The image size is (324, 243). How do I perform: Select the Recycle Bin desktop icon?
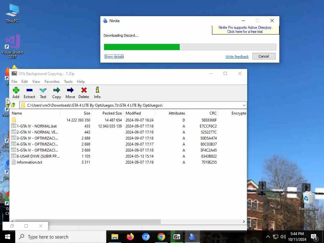pos(308,201)
